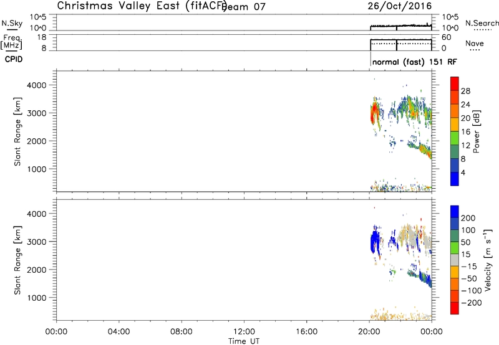Click the 'Christmas Valley East (fitACF)' title
Screen dimensions: 499x345
point(142,6)
